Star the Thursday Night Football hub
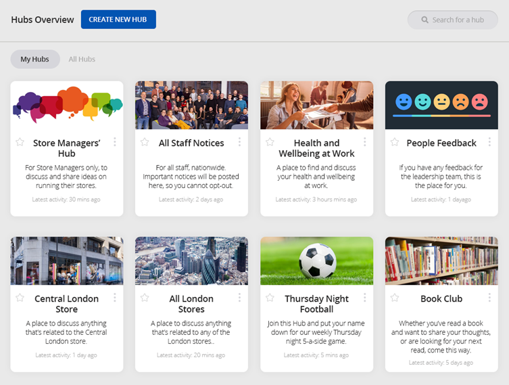The height and width of the screenshot is (385, 509). click(x=270, y=298)
